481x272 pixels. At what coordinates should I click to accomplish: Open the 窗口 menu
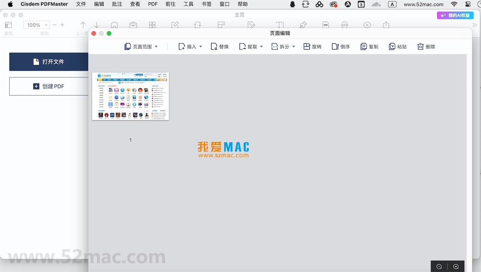(225, 4)
